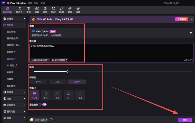Choose the 3:4 aspect ratio

[x=80, y=95]
